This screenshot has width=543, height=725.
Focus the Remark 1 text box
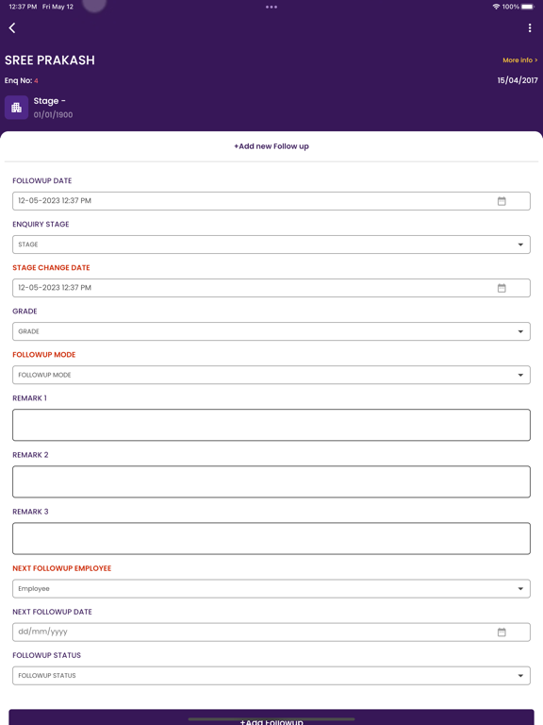point(271,425)
